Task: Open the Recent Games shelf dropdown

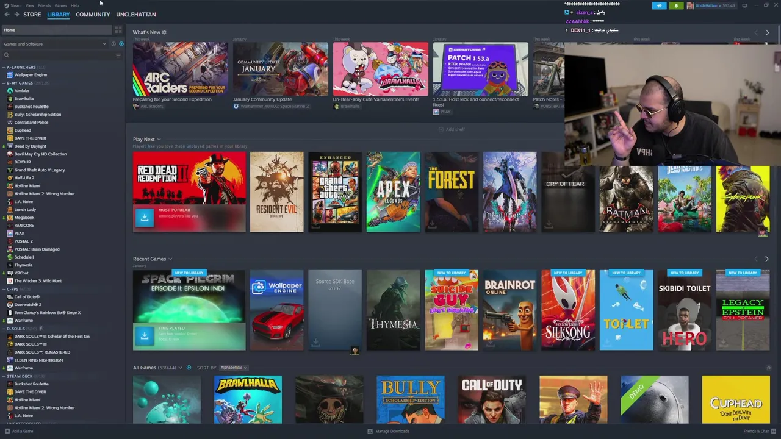Action: coord(170,259)
